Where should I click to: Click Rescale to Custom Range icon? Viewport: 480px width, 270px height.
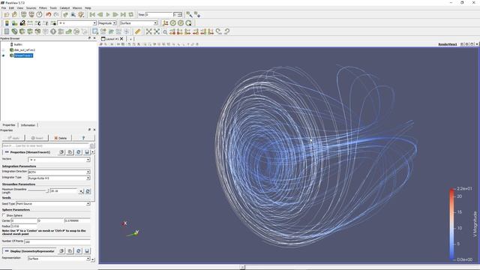[x=37, y=23]
